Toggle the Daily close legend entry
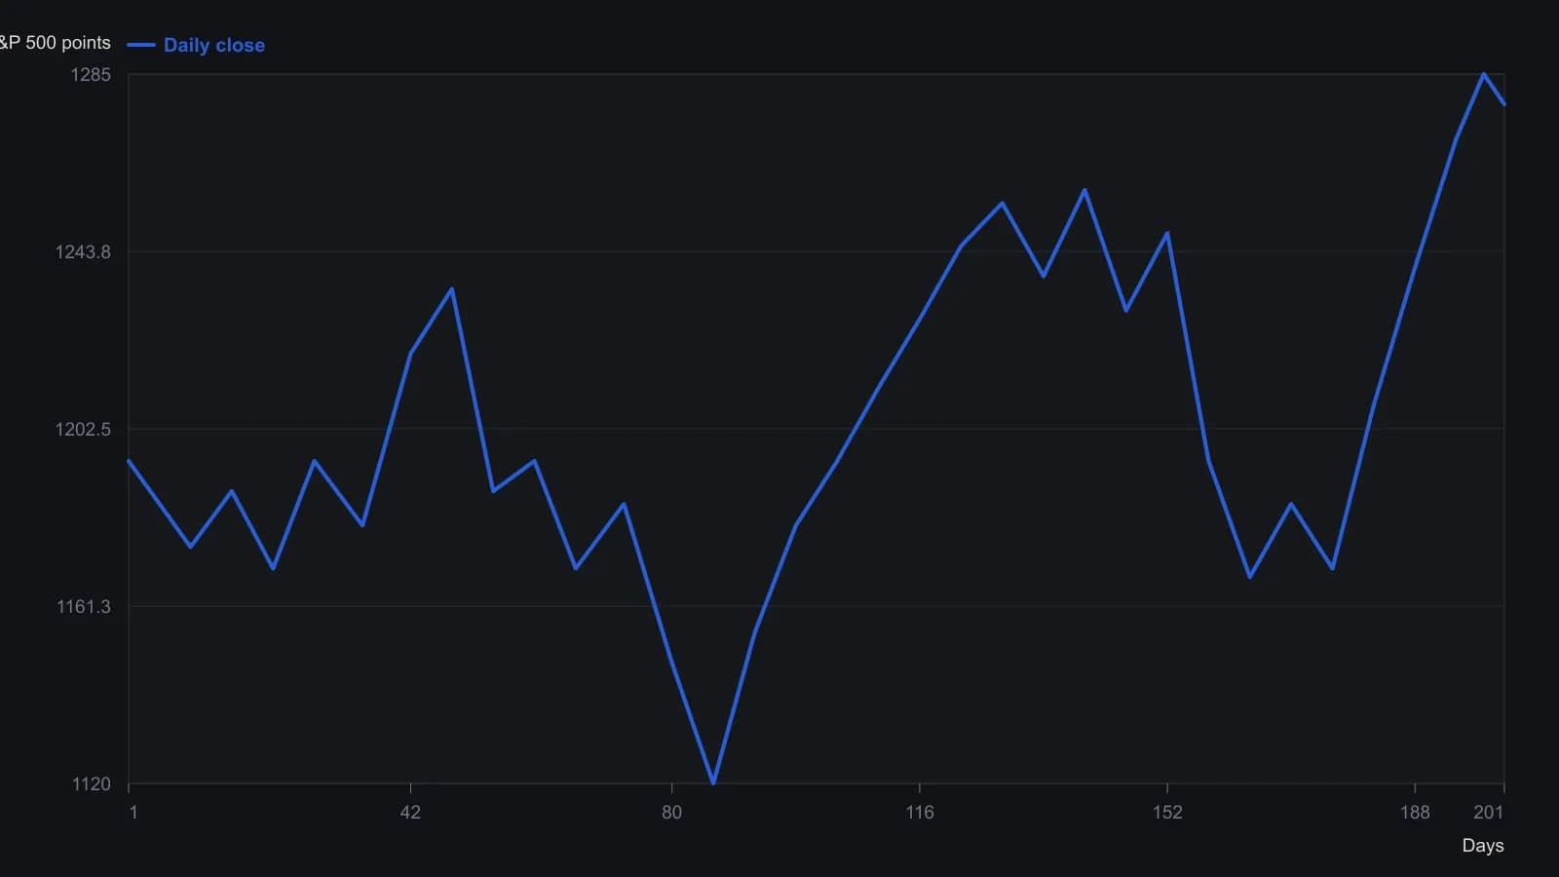Viewport: 1559px width, 877px height. click(x=196, y=45)
